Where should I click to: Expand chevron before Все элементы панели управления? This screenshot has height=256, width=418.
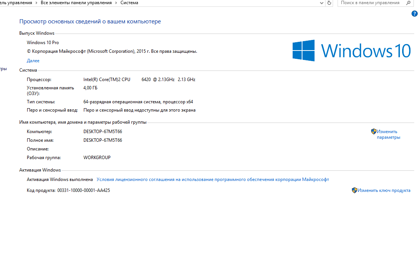click(x=36, y=3)
